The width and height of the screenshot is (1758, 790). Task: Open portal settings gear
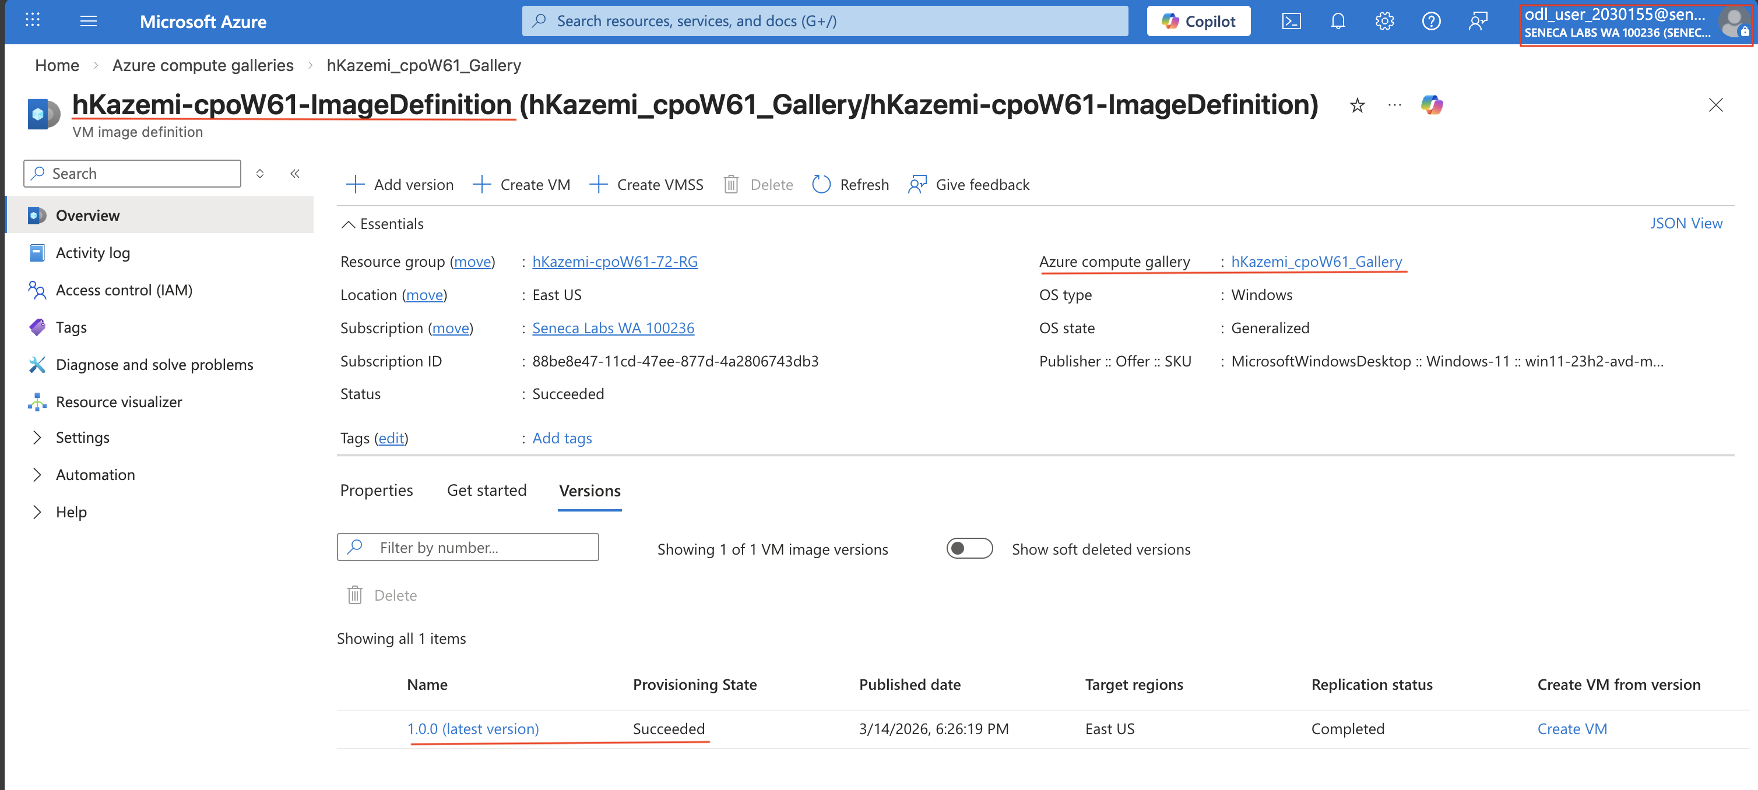point(1384,21)
